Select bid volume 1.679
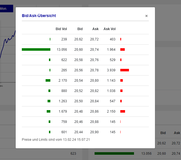The height and width of the screenshot is (160, 181). [x=63, y=111]
